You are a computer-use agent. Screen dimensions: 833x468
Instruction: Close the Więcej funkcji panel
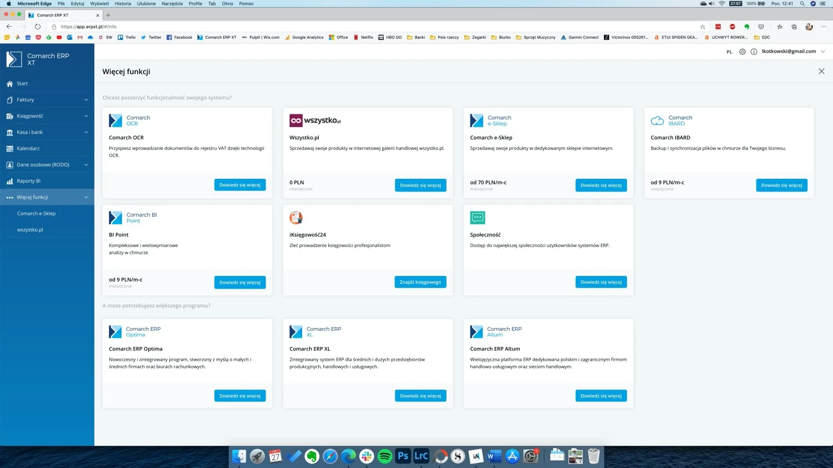821,71
